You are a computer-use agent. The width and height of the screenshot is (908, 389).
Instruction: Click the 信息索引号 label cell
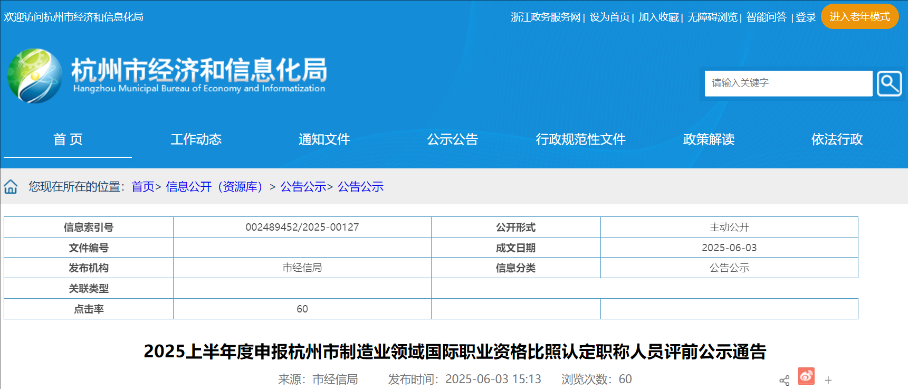pos(89,227)
